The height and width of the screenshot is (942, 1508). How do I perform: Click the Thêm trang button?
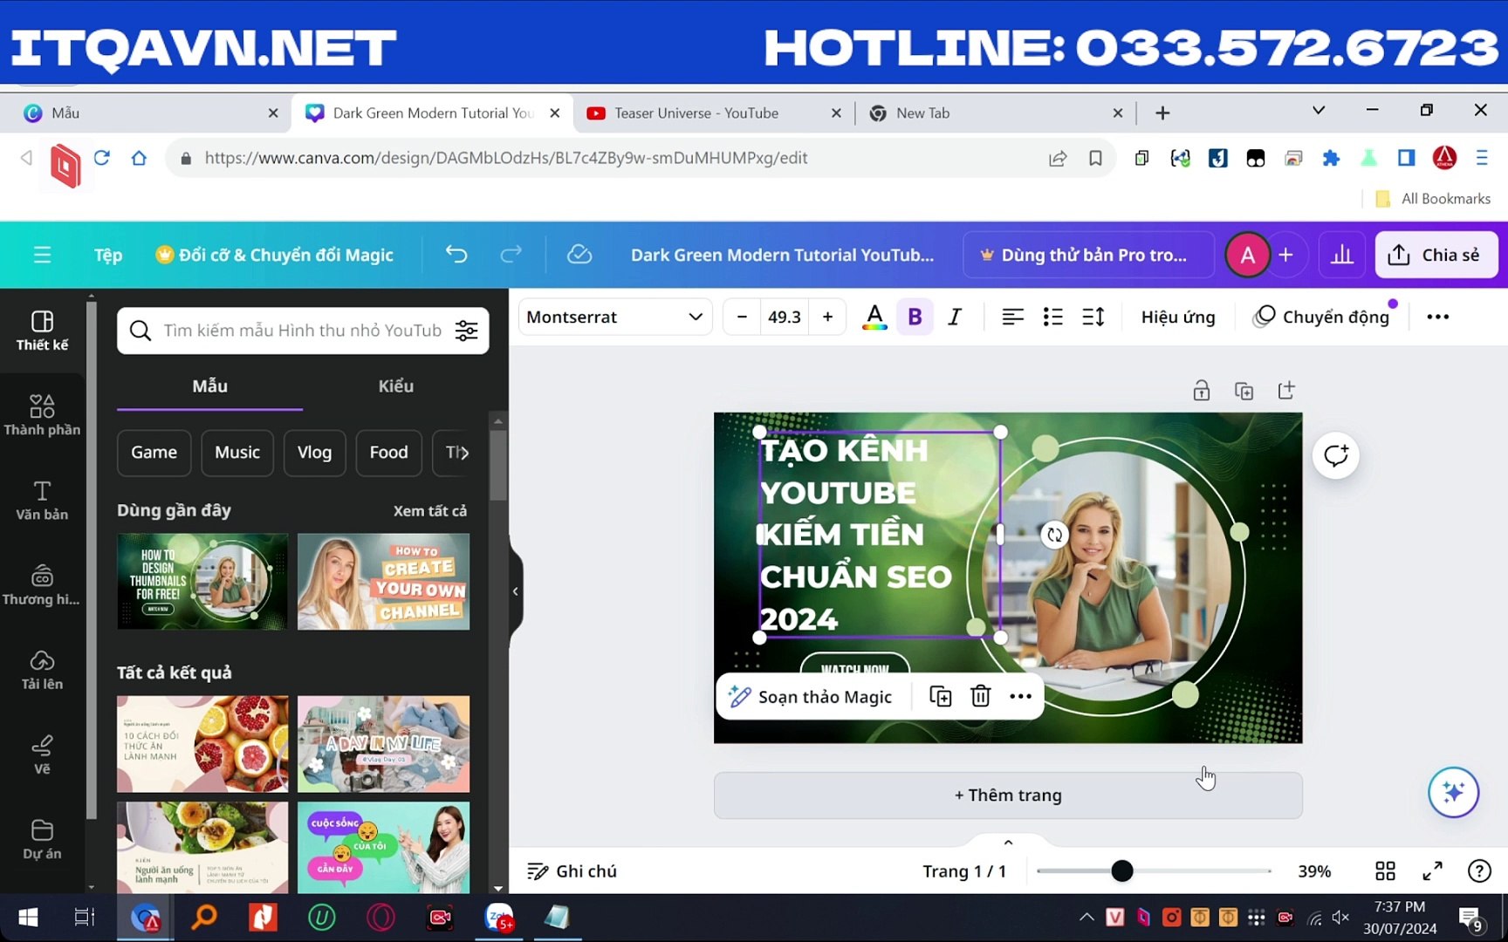pyautogui.click(x=1007, y=795)
